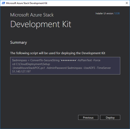Click the "Microsoft Azure Stack" heading
Screen dimensions: 130x129
tap(32, 15)
